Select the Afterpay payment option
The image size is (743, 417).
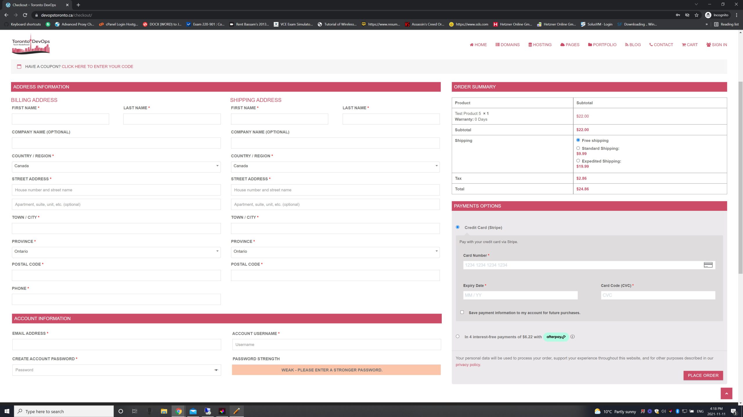(x=458, y=336)
